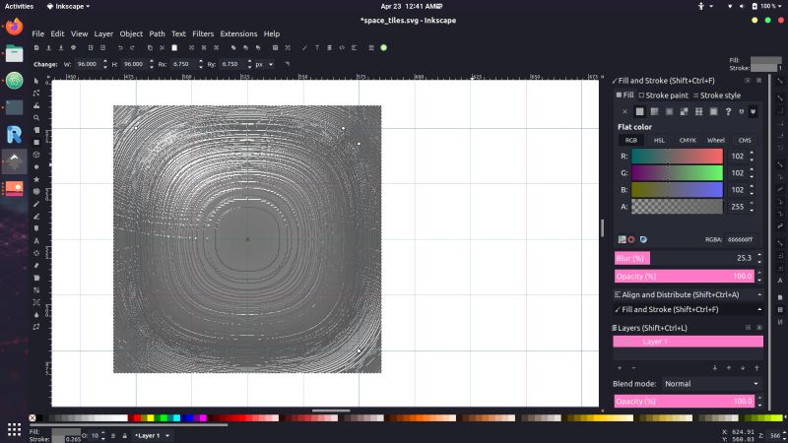The height and width of the screenshot is (443, 788).
Task: Switch to the Stroke style tab
Action: (x=717, y=95)
